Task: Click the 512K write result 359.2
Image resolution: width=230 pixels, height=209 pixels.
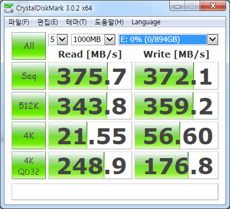Action: pyautogui.click(x=176, y=106)
